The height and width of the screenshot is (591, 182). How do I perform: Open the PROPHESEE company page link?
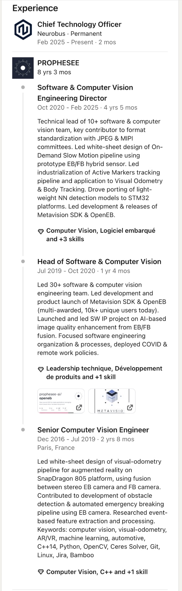click(x=58, y=63)
